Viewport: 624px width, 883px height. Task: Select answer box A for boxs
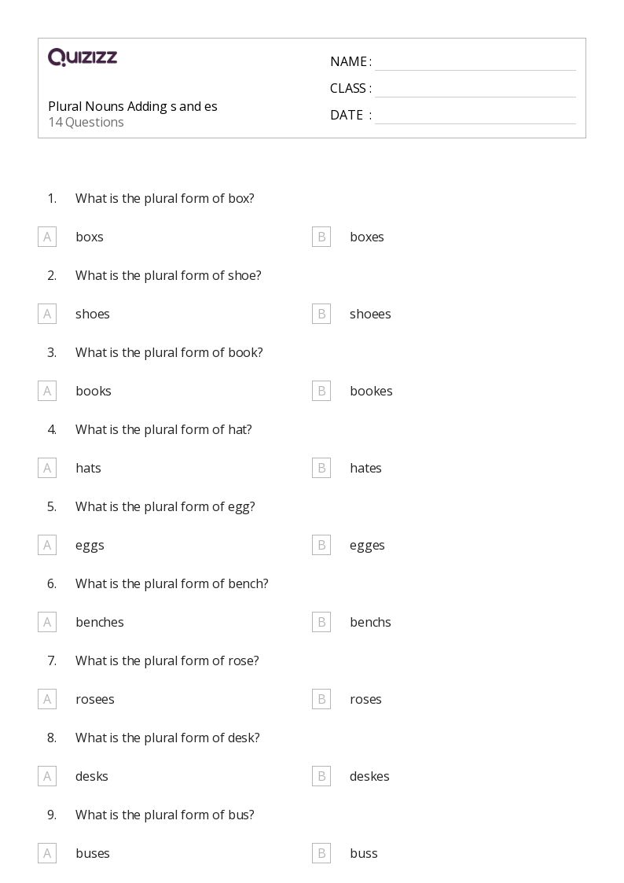[47, 237]
